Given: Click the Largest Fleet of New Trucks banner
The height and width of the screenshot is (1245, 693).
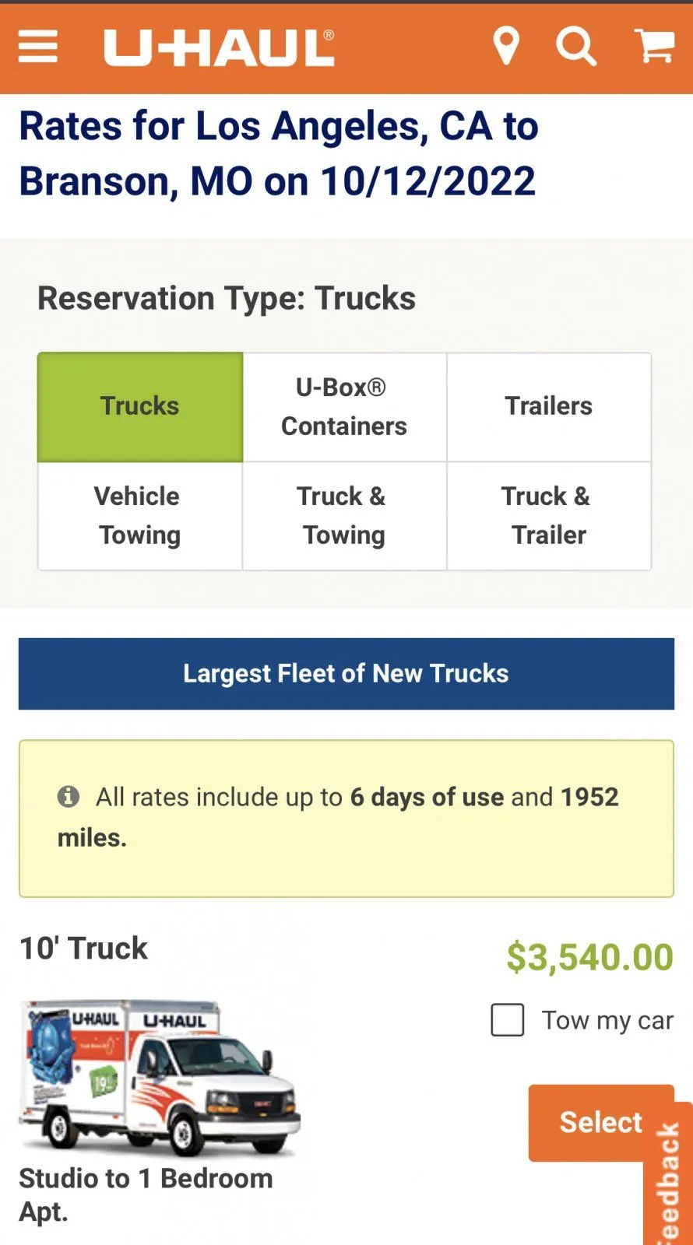Looking at the screenshot, I should [x=346, y=674].
